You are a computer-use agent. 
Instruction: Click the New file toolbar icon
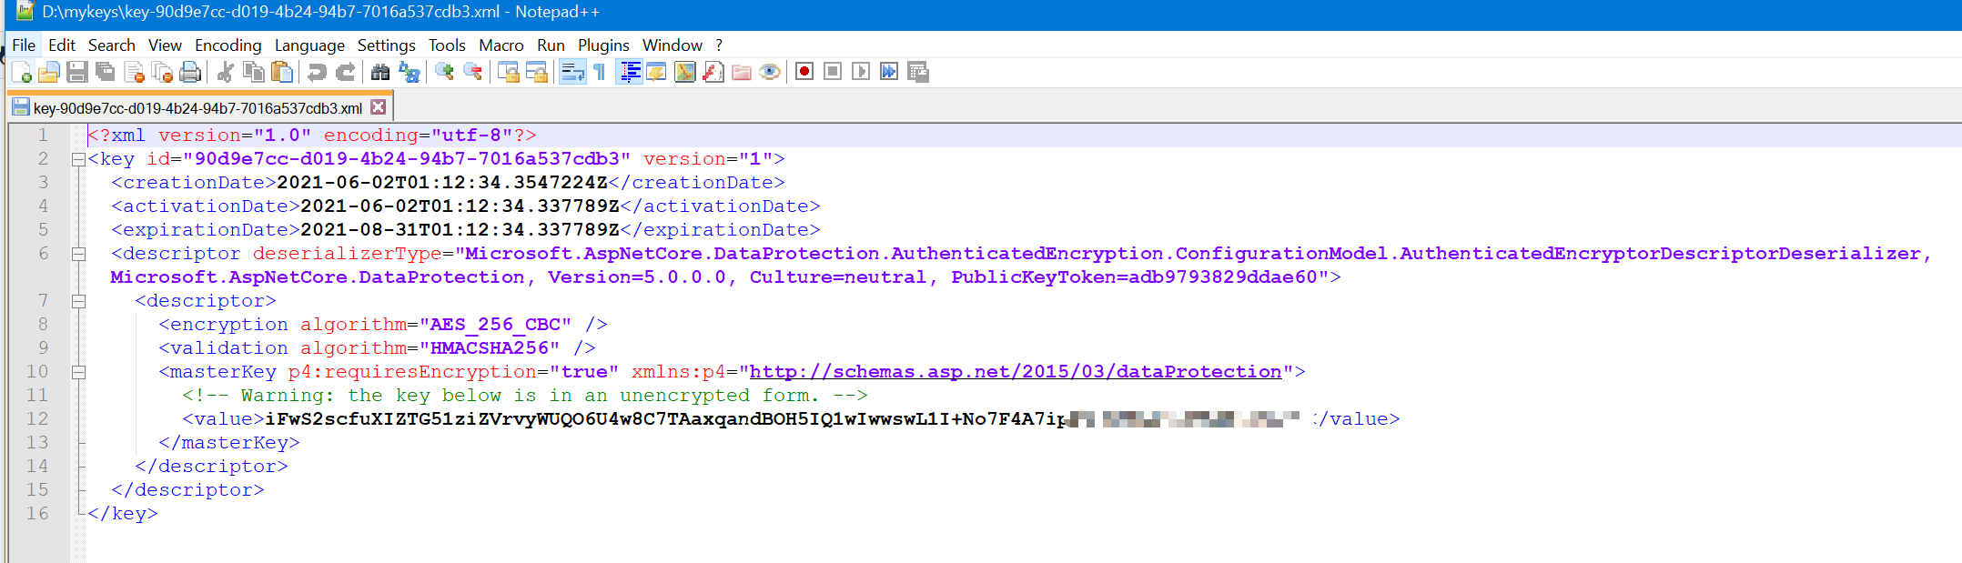22,72
